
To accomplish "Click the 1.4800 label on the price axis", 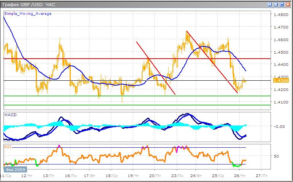I will point(281,14).
